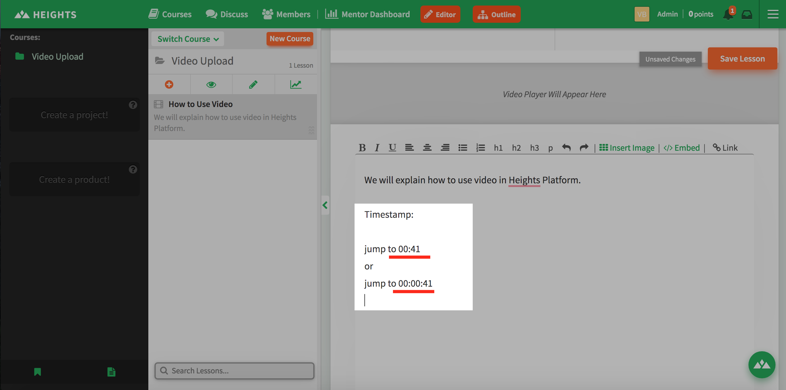Click the video player placeholder area
The height and width of the screenshot is (390, 786).
(554, 94)
